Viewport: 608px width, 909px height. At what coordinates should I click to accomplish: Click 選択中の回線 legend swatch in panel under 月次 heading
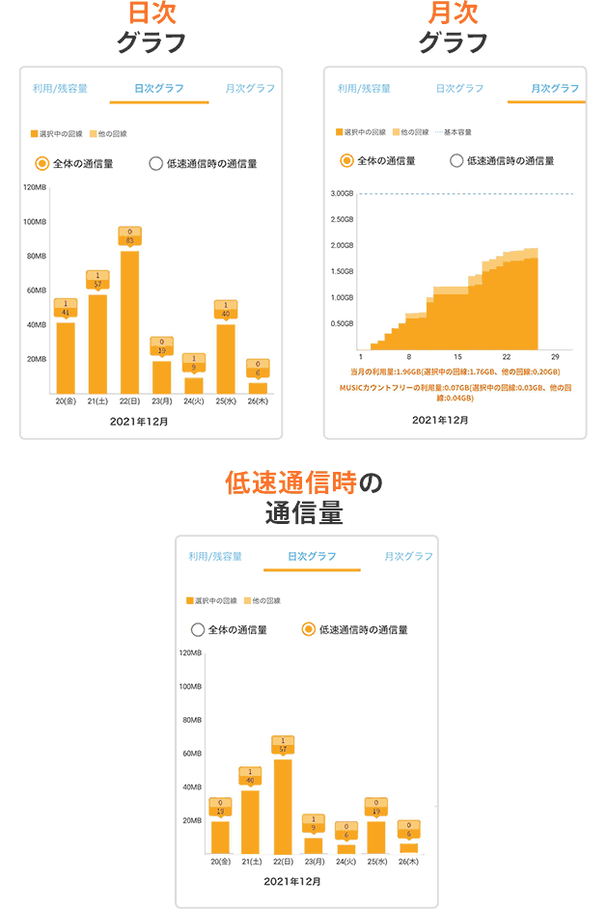[339, 132]
